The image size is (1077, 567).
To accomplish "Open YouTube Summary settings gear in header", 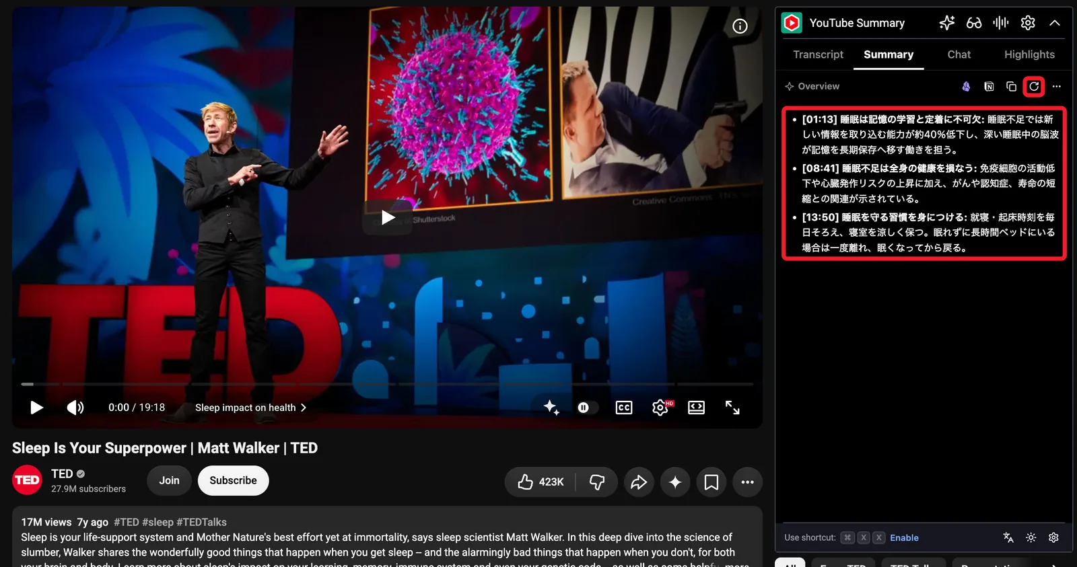I will click(1028, 23).
